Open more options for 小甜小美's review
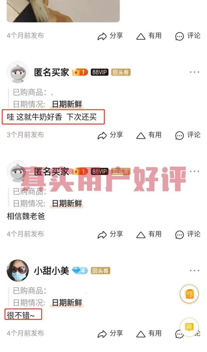This screenshot has height=352, width=207. (x=195, y=271)
